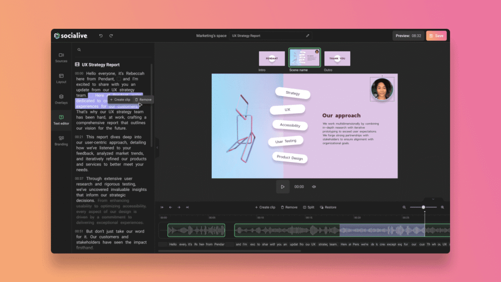Click Create clip in the floating popup
This screenshot has height=282, width=501.
tap(120, 99)
